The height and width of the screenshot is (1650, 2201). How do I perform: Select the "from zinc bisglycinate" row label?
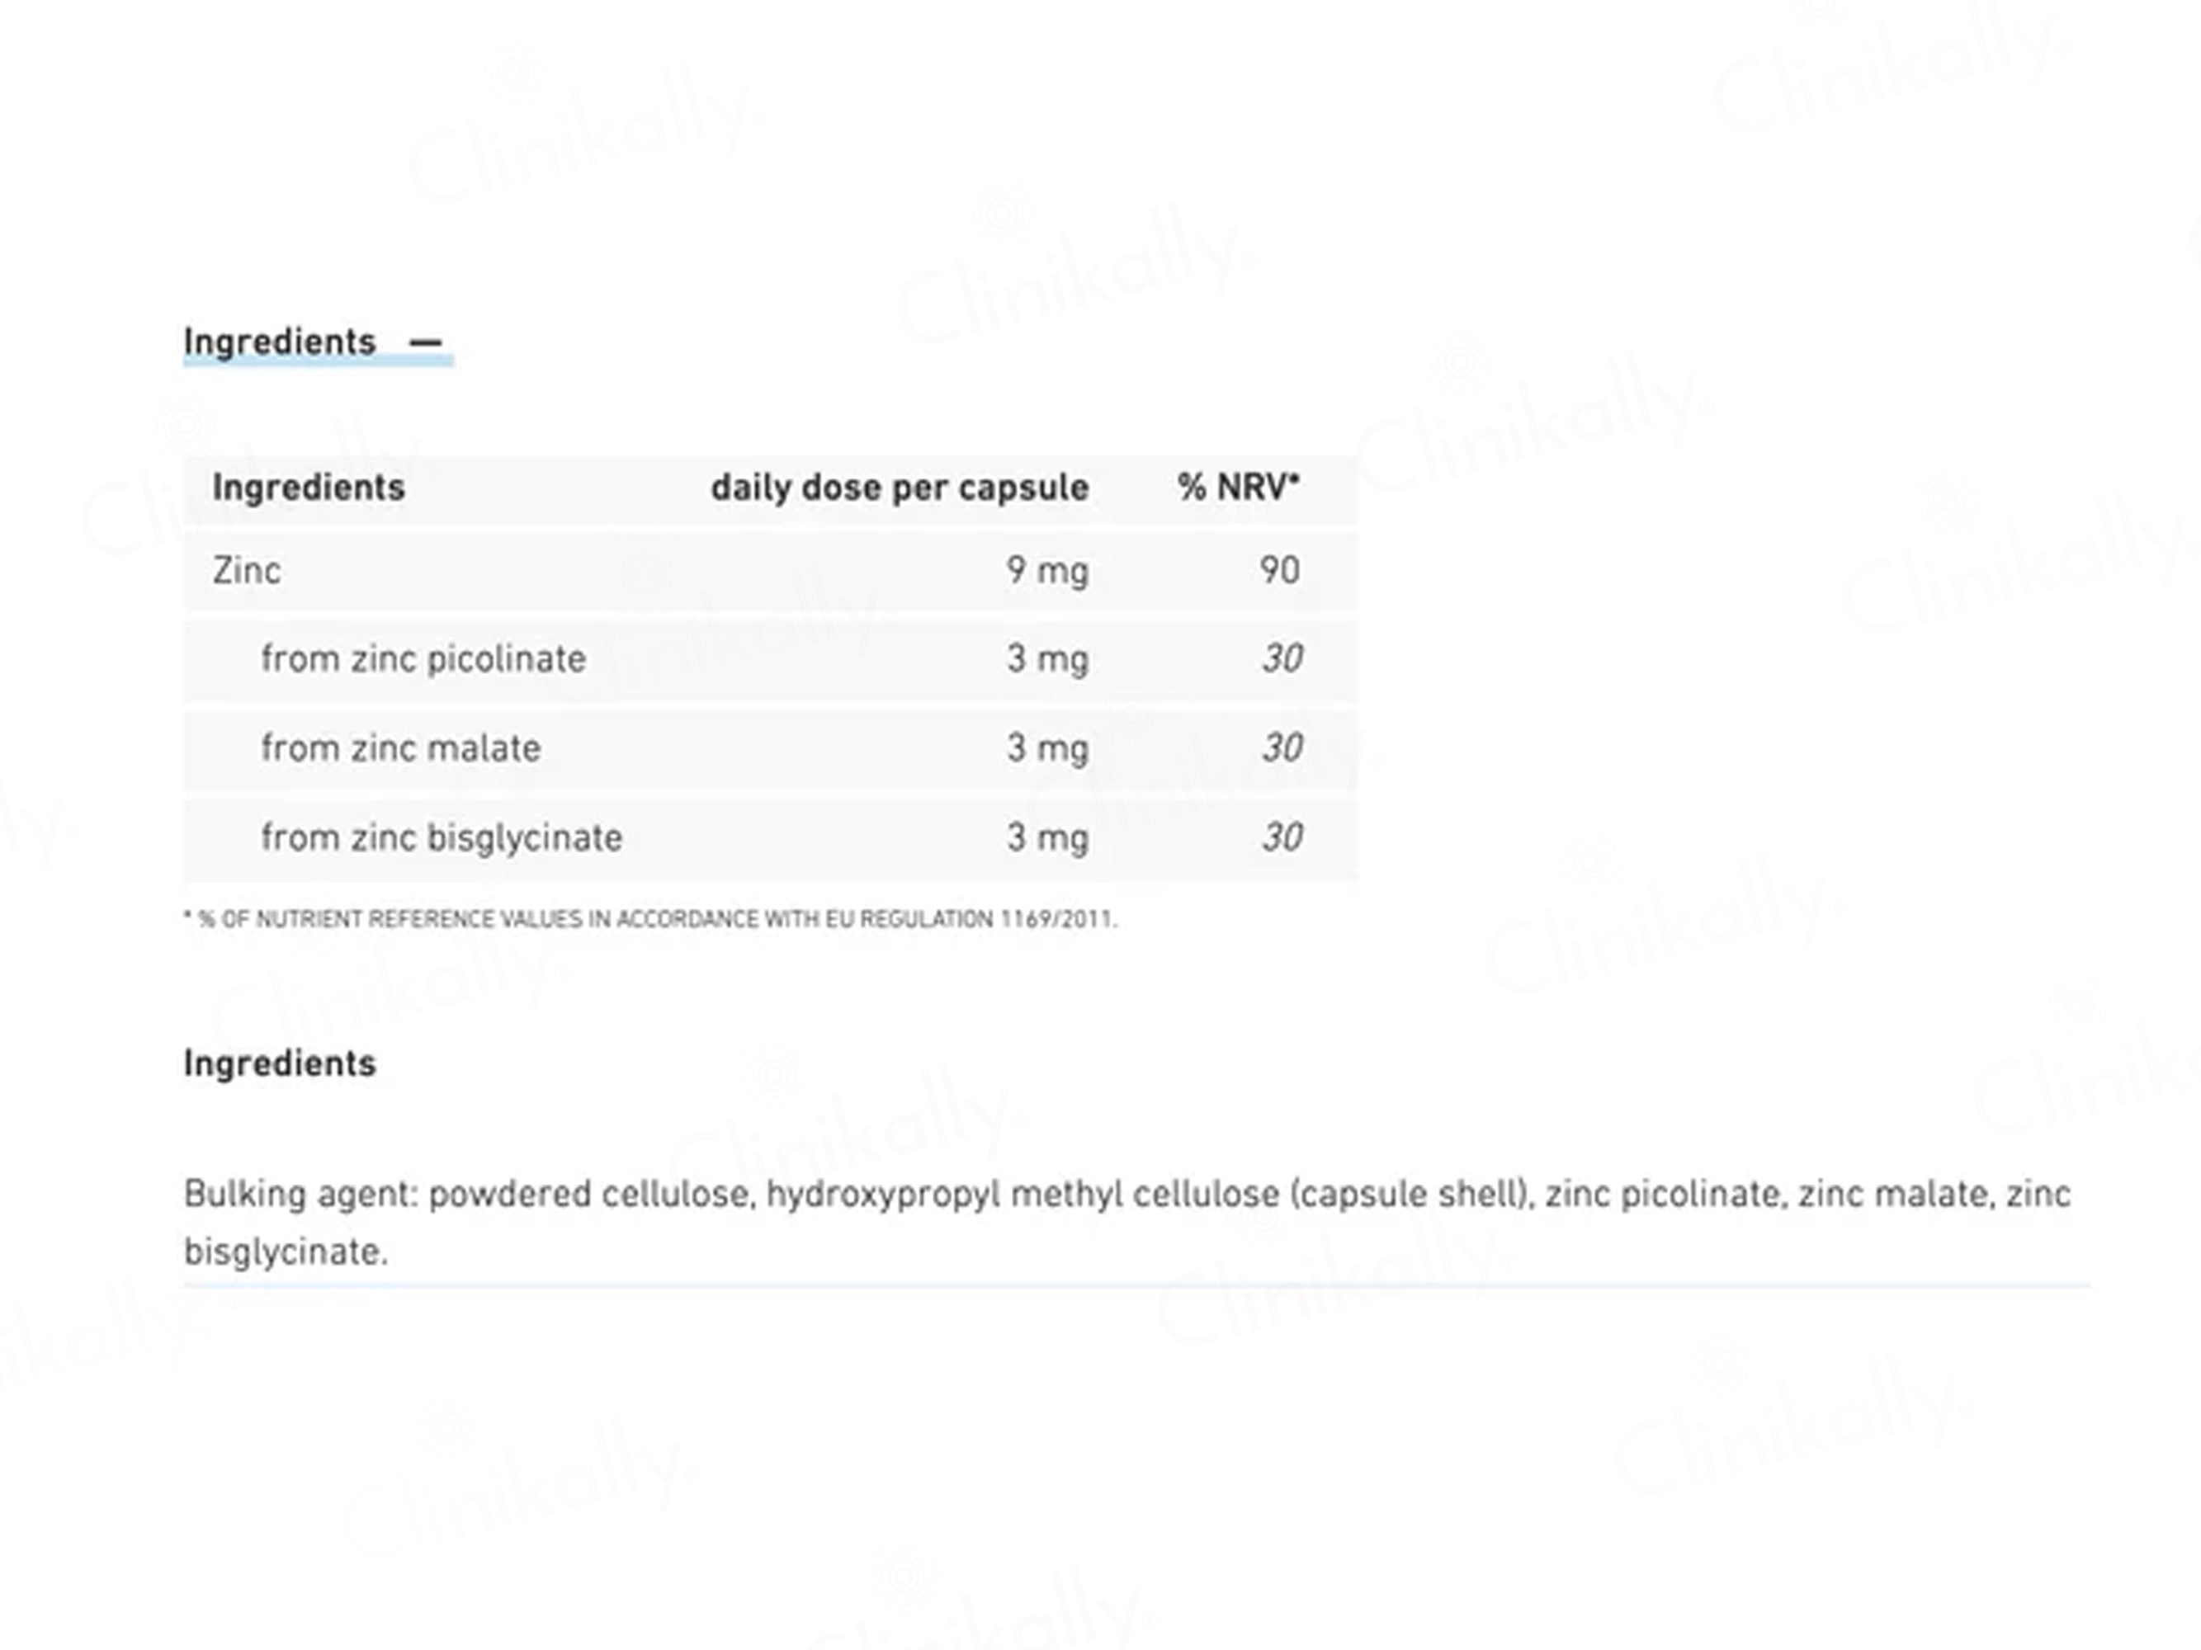[x=442, y=837]
